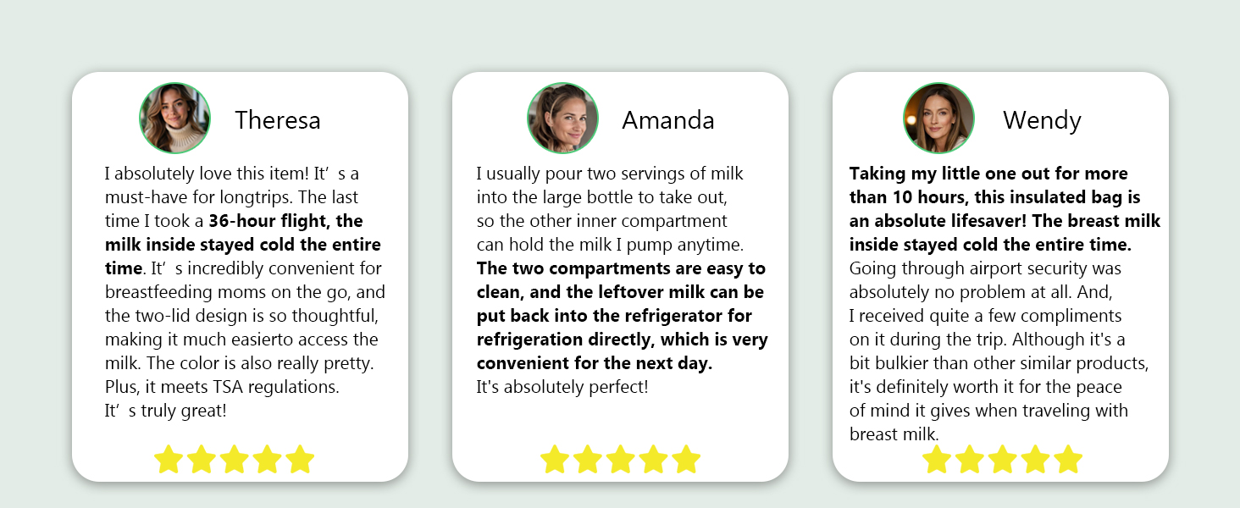Pick the fifth star in Amanda's rating
This screenshot has height=508, width=1240.
pos(686,459)
